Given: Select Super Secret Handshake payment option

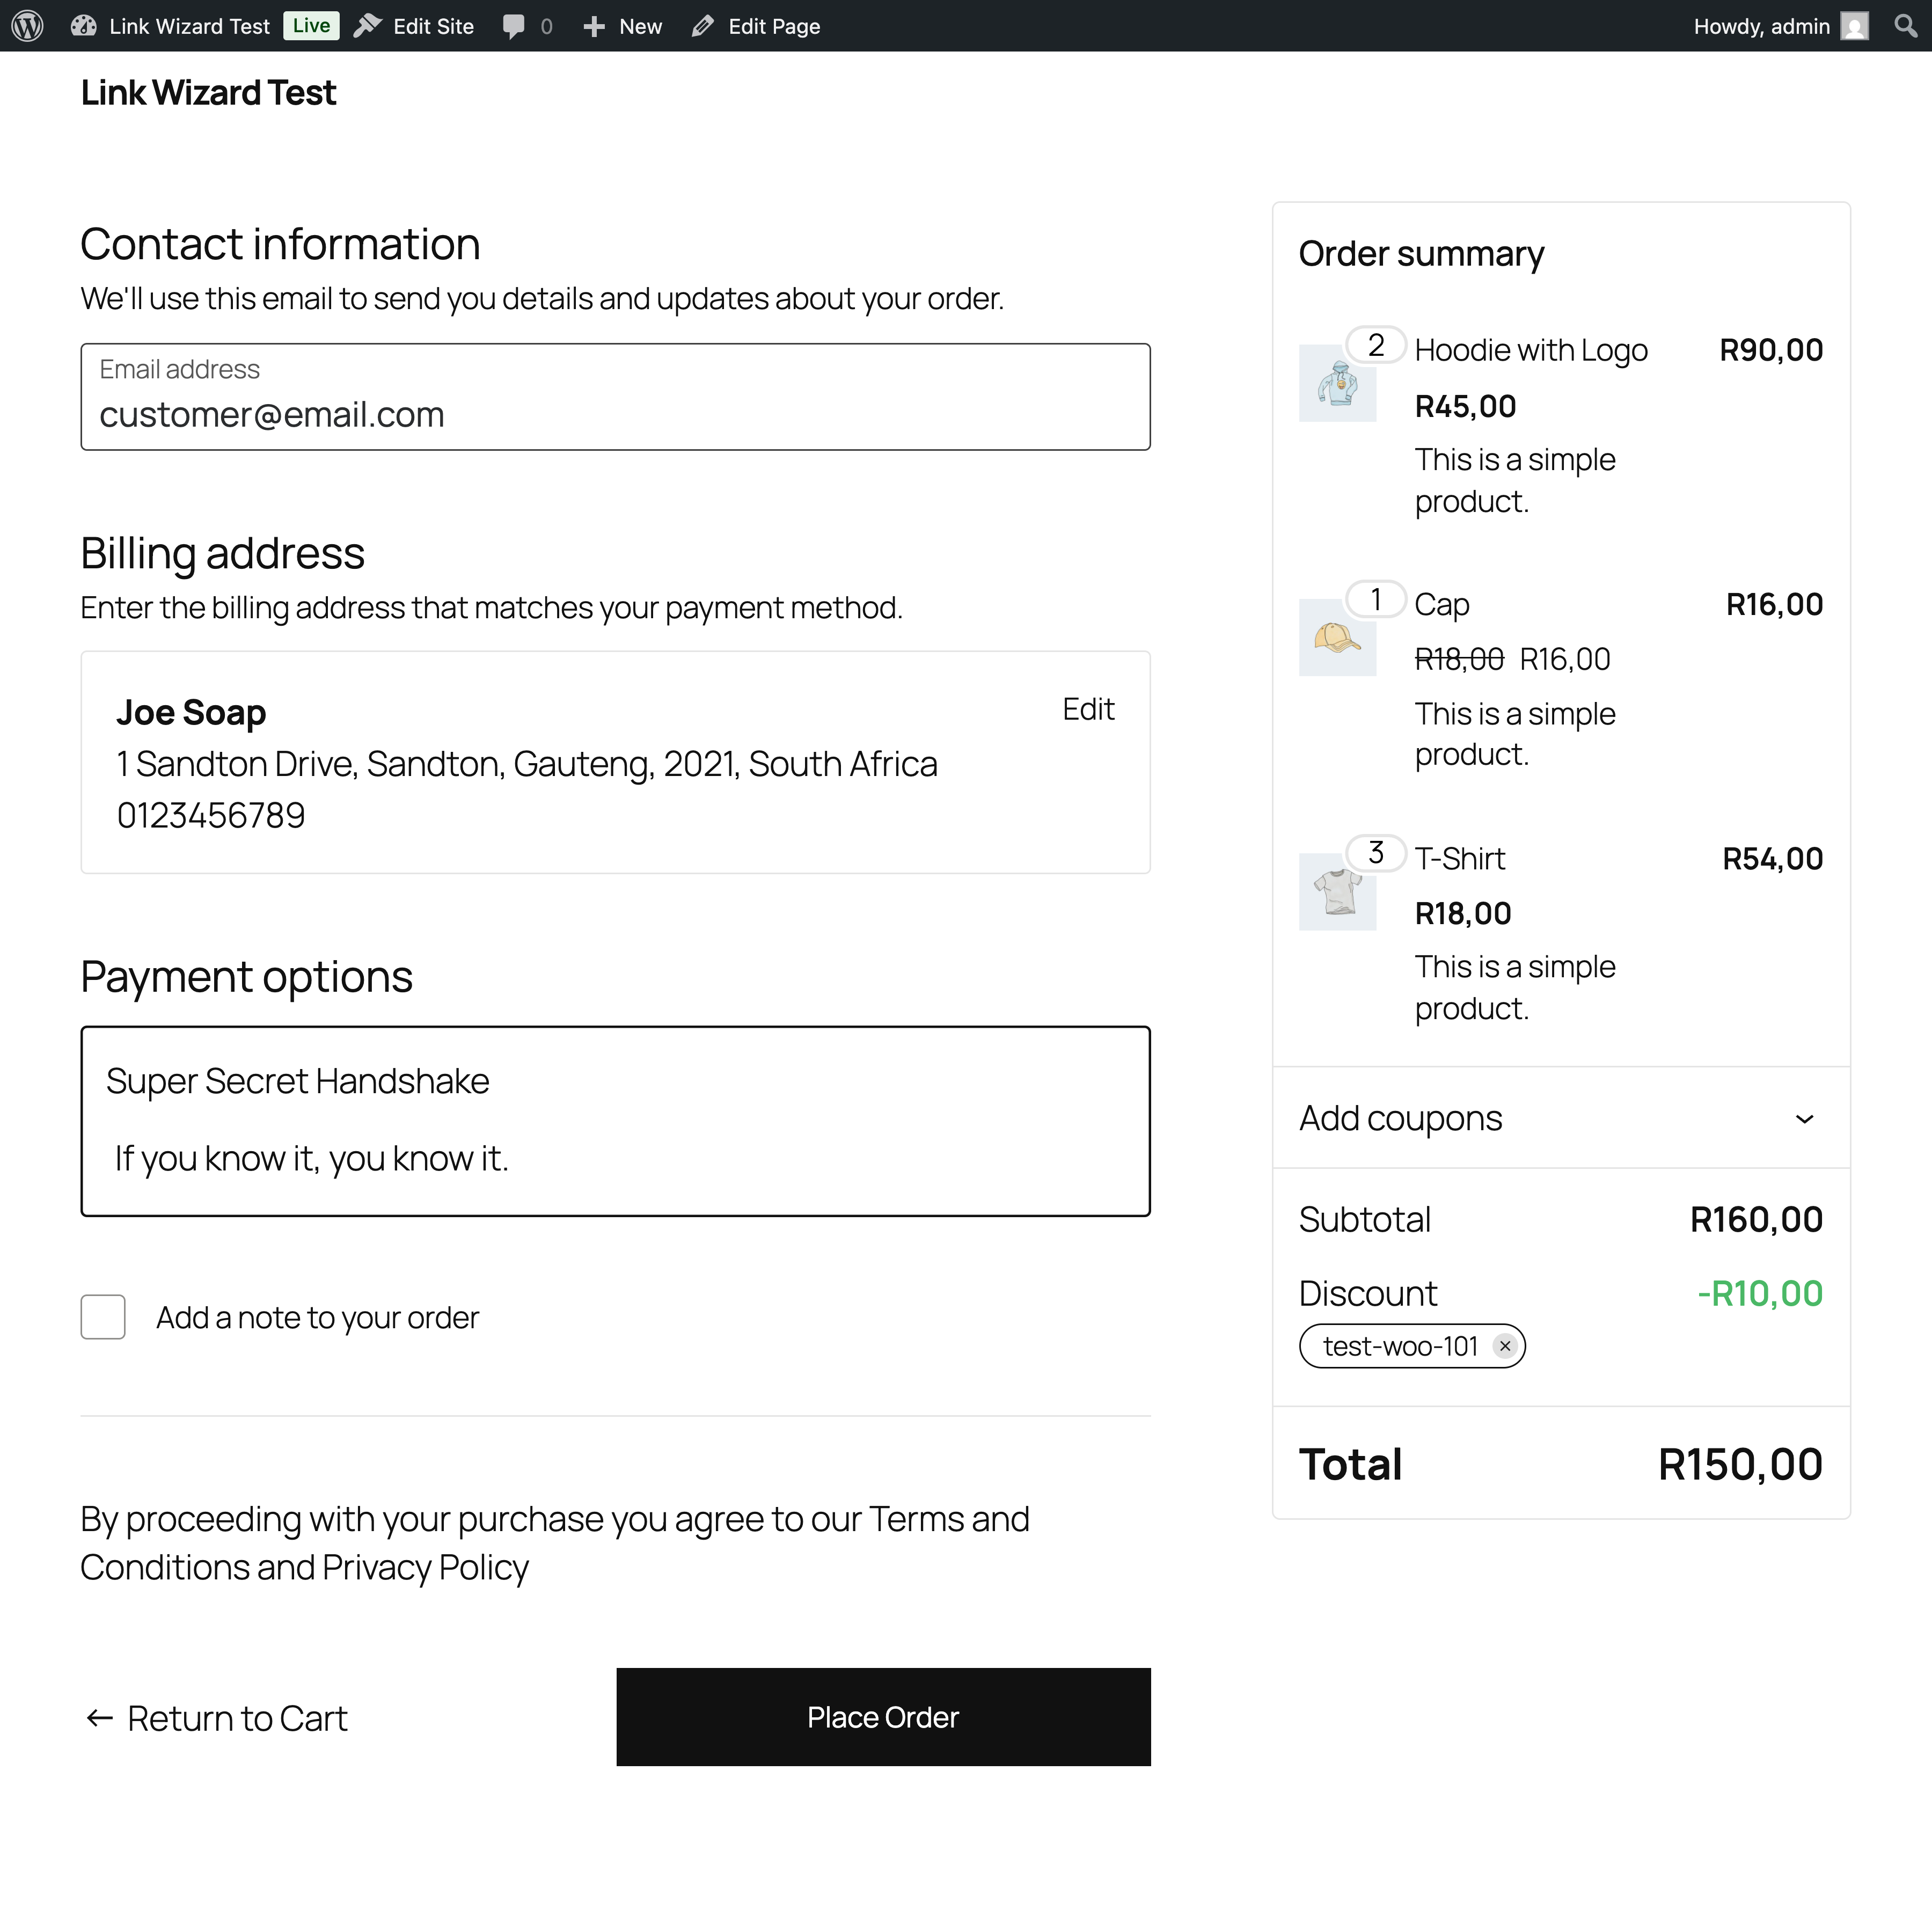Looking at the screenshot, I should [x=298, y=1081].
